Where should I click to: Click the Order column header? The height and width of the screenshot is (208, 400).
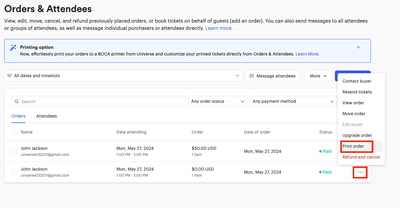coord(197,132)
